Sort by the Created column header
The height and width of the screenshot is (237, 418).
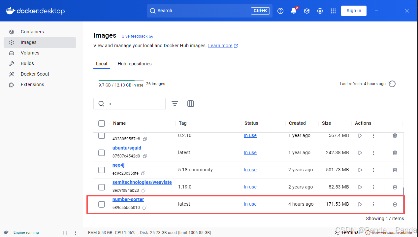pyautogui.click(x=297, y=123)
